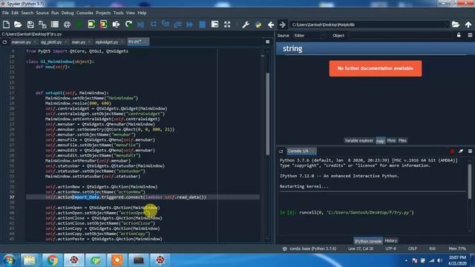Switch to the Variable explorer tab
The width and height of the screenshot is (475, 267).
click(x=359, y=140)
